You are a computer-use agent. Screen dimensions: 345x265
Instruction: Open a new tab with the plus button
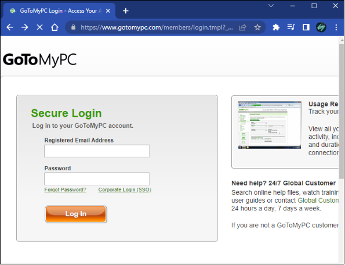(x=126, y=11)
